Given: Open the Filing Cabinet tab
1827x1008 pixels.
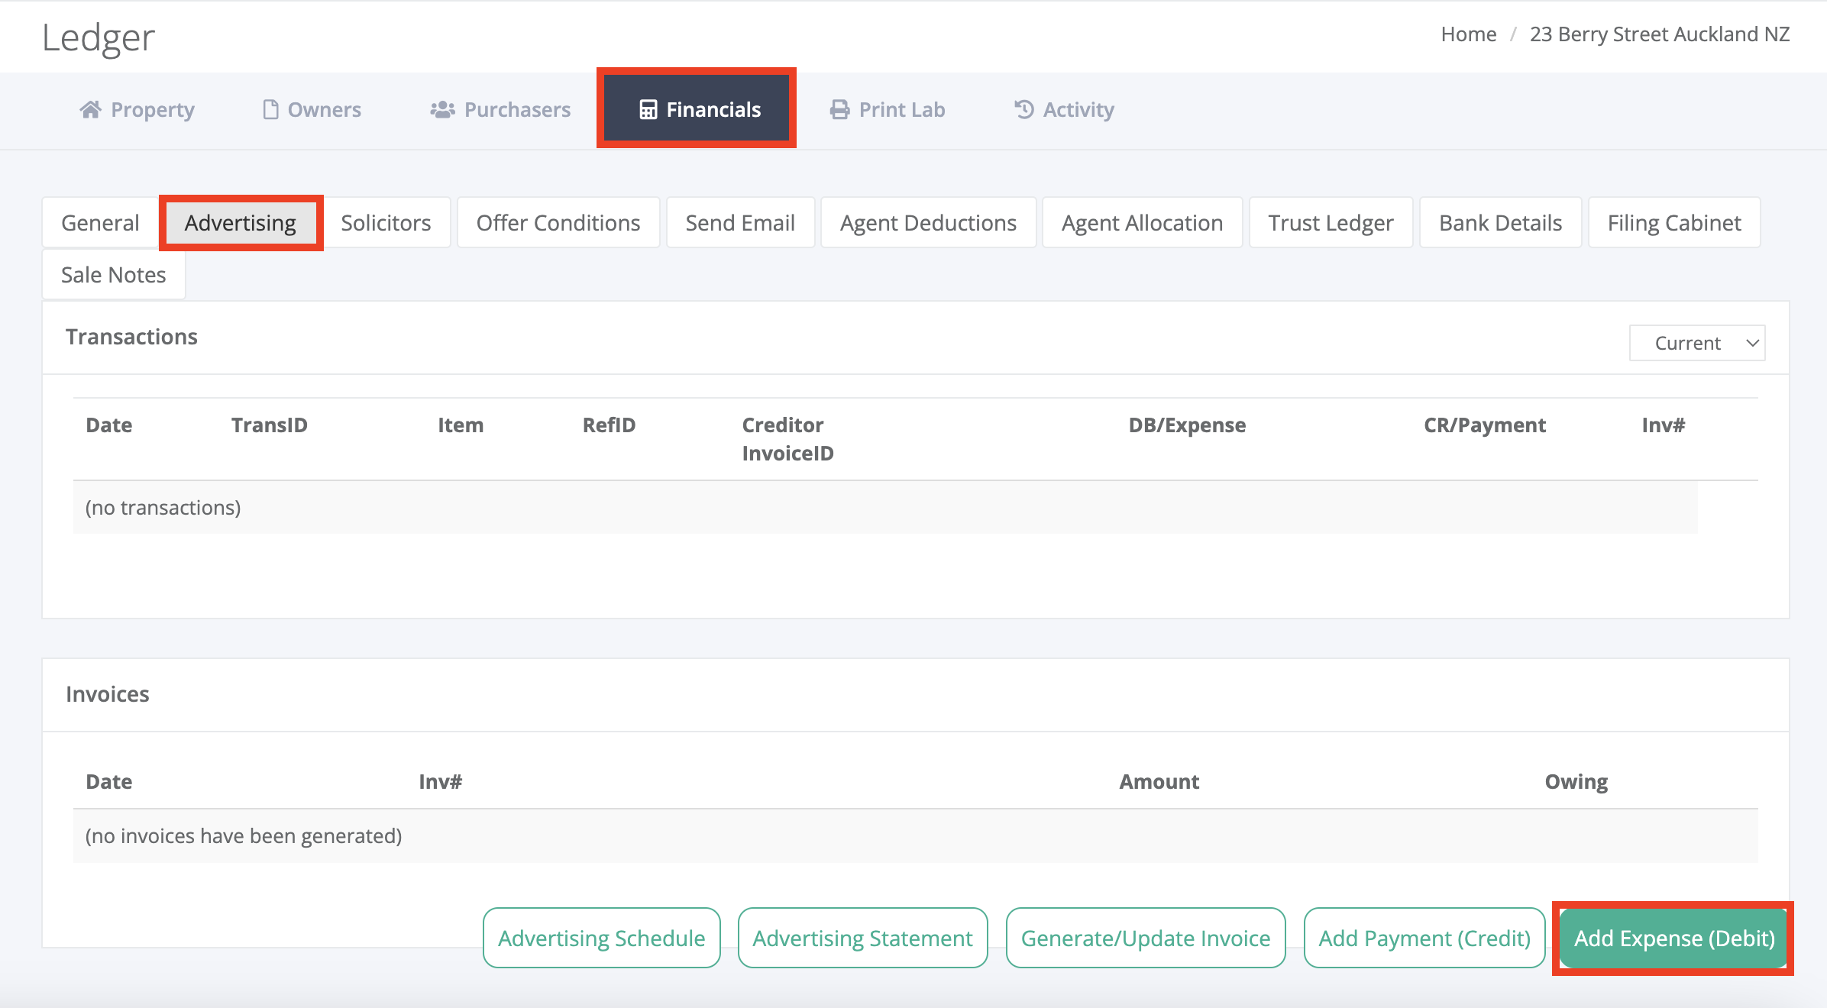Looking at the screenshot, I should point(1673,223).
